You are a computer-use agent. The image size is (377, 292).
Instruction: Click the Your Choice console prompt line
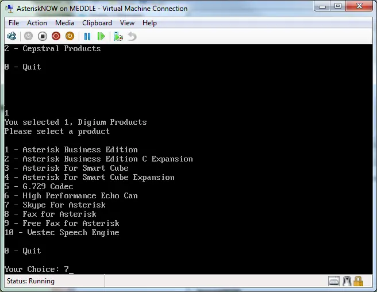(39, 269)
